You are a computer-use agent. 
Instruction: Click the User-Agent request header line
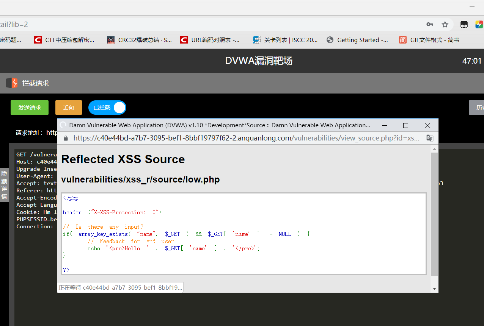pos(35,176)
